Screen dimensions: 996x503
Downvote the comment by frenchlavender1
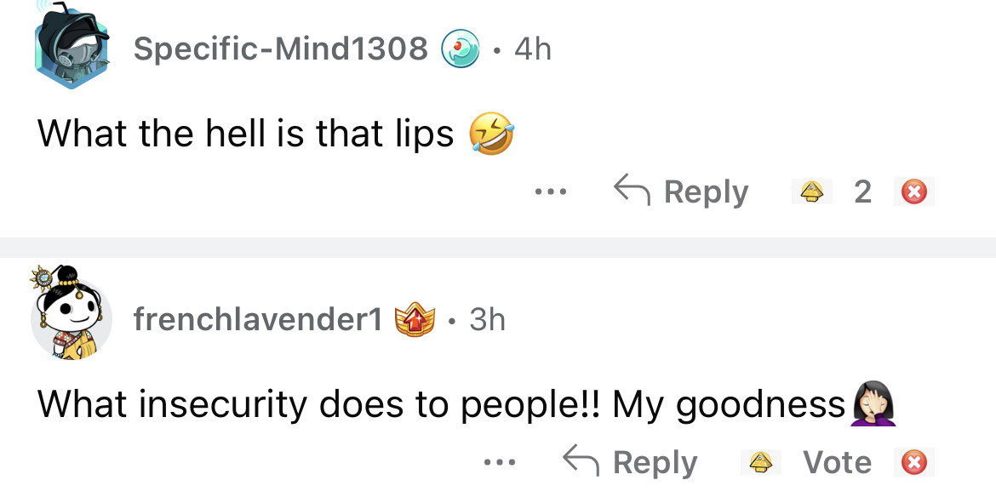(x=913, y=463)
